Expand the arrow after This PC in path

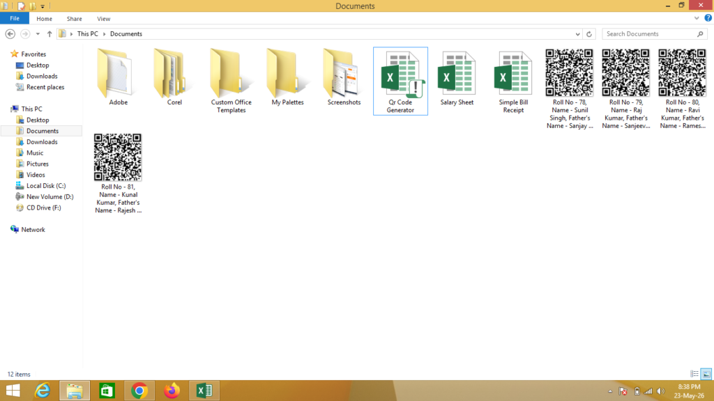click(x=105, y=34)
